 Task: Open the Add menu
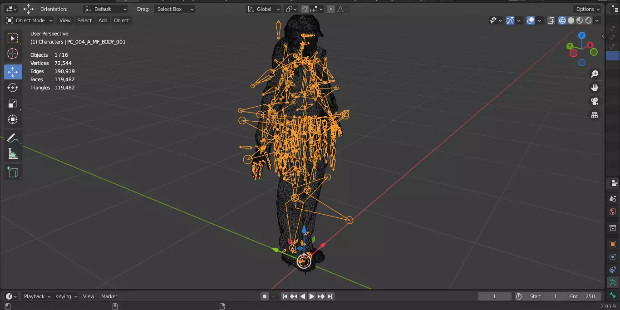103,20
